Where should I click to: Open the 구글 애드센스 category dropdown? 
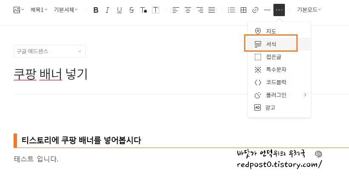[x=50, y=51]
